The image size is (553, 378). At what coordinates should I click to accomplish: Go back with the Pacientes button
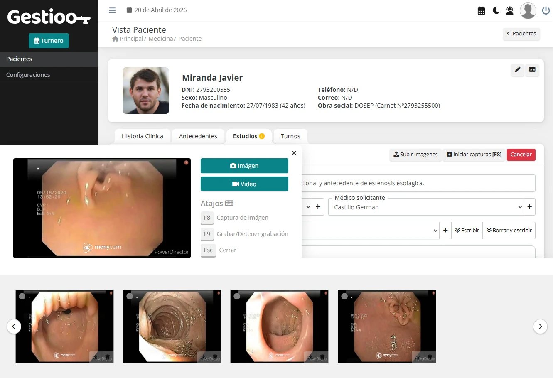[x=521, y=33]
